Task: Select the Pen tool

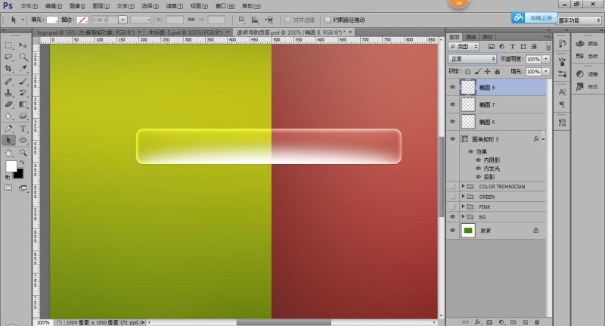Action: click(x=8, y=129)
